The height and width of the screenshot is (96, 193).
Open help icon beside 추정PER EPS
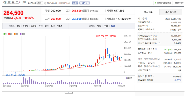pos(154,63)
